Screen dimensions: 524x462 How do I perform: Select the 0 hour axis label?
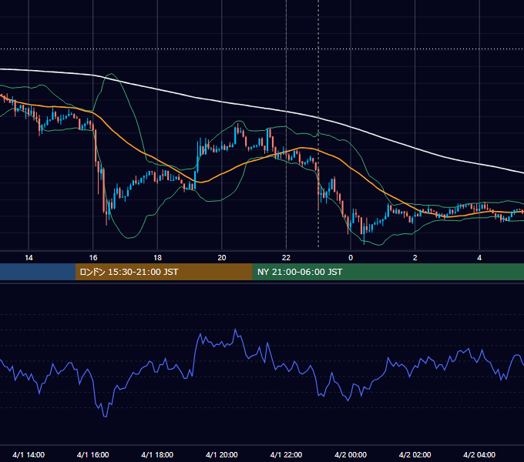[351, 258]
